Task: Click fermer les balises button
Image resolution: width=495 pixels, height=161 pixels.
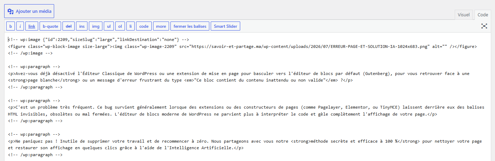Action: (x=190, y=26)
